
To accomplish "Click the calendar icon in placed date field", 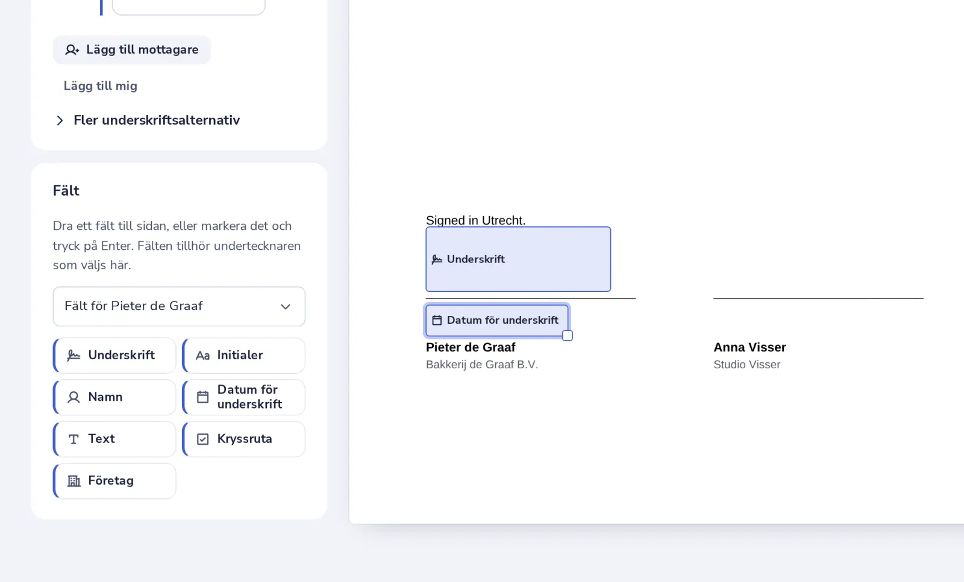I will point(437,320).
